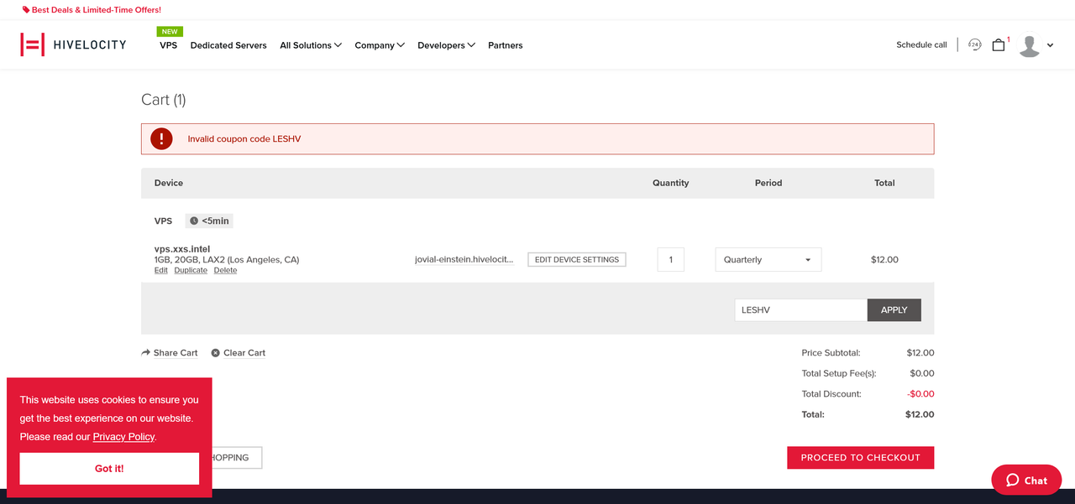Click the jovial-einstein hostname text
Image resolution: width=1075 pixels, height=504 pixels.
coord(464,260)
